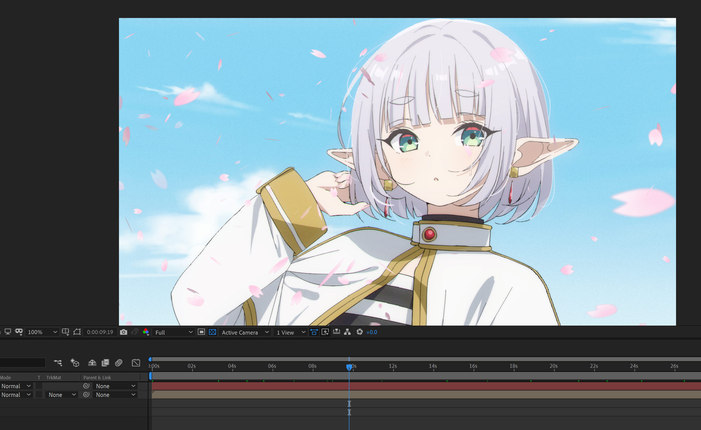Open the first layer's Parent None dropdown
This screenshot has width=701, height=430.
coord(115,386)
